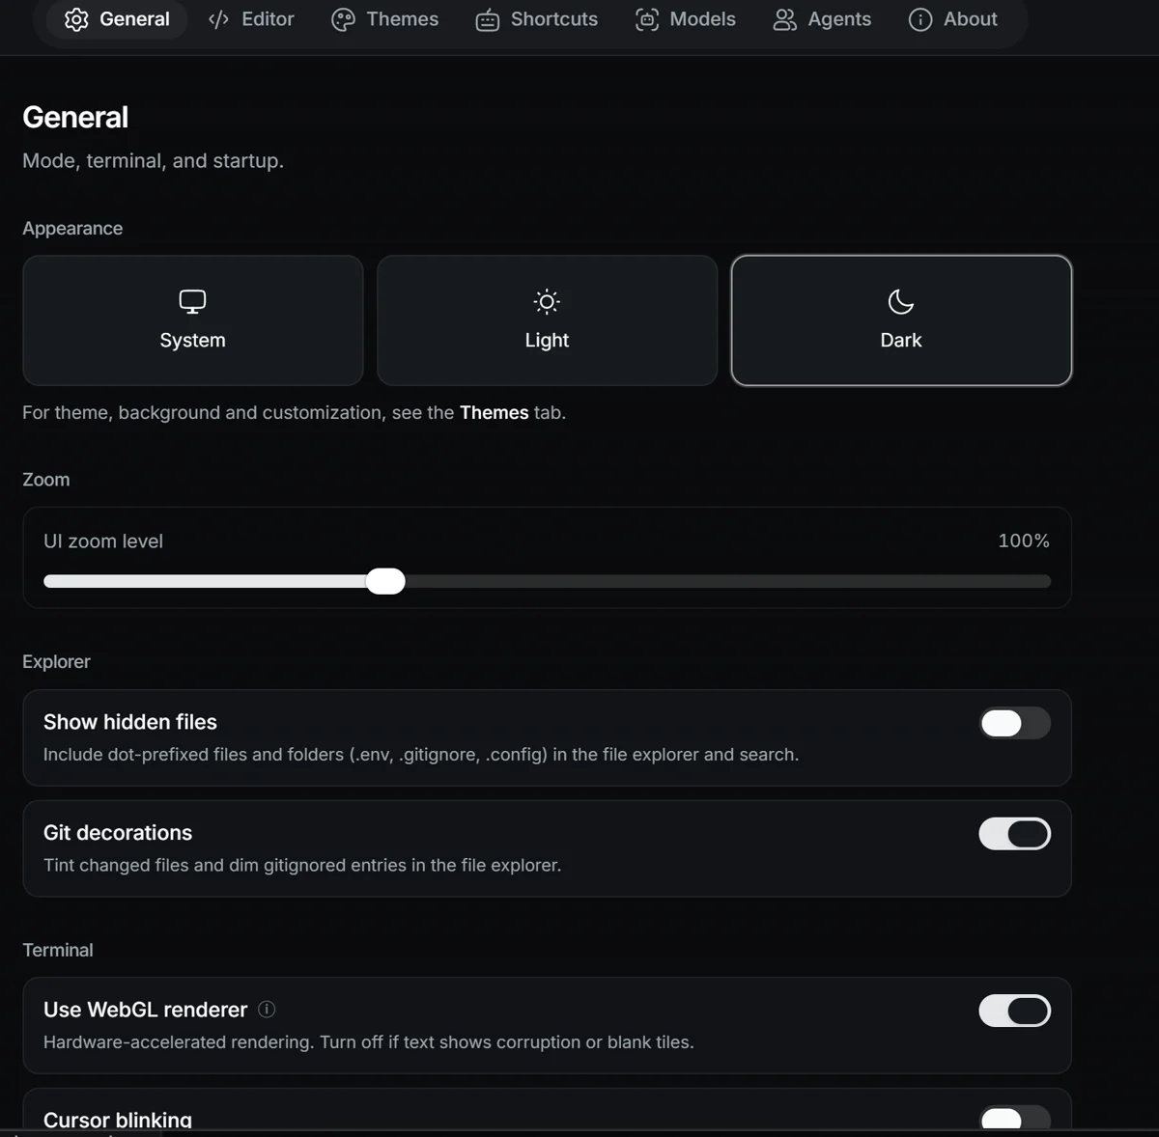Select the System appearance label

(192, 340)
